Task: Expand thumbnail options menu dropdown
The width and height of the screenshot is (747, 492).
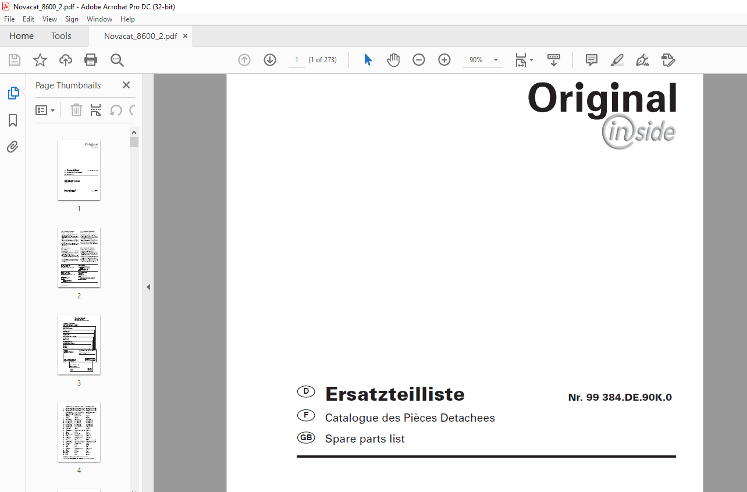Action: pyautogui.click(x=45, y=110)
